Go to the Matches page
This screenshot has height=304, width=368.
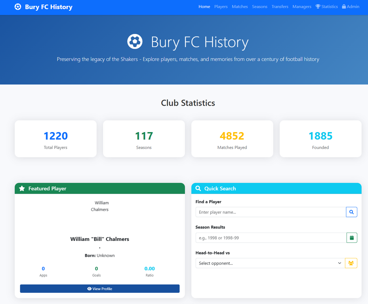click(240, 6)
